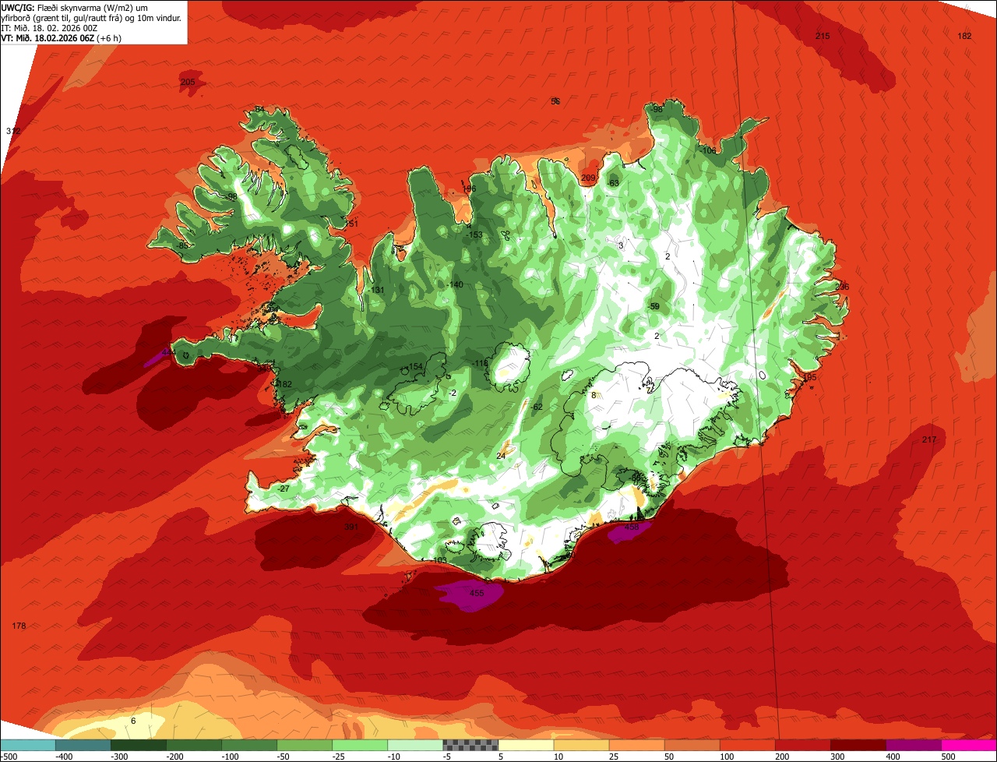Pick the orange legend swatch between 25 and 50

(636, 745)
